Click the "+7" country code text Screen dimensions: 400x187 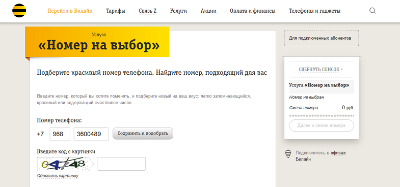point(40,134)
